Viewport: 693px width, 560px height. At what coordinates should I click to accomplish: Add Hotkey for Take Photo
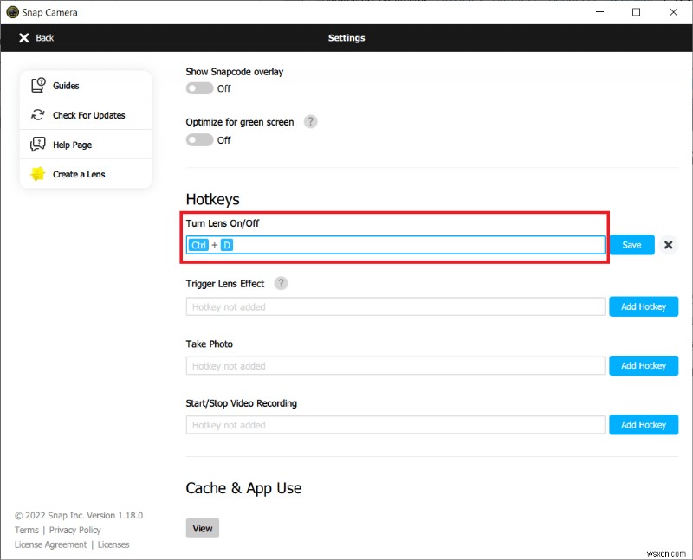click(643, 366)
